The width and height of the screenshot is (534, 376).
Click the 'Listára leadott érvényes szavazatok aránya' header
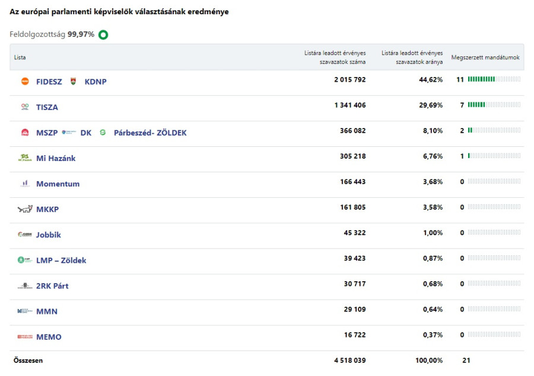tap(412, 57)
